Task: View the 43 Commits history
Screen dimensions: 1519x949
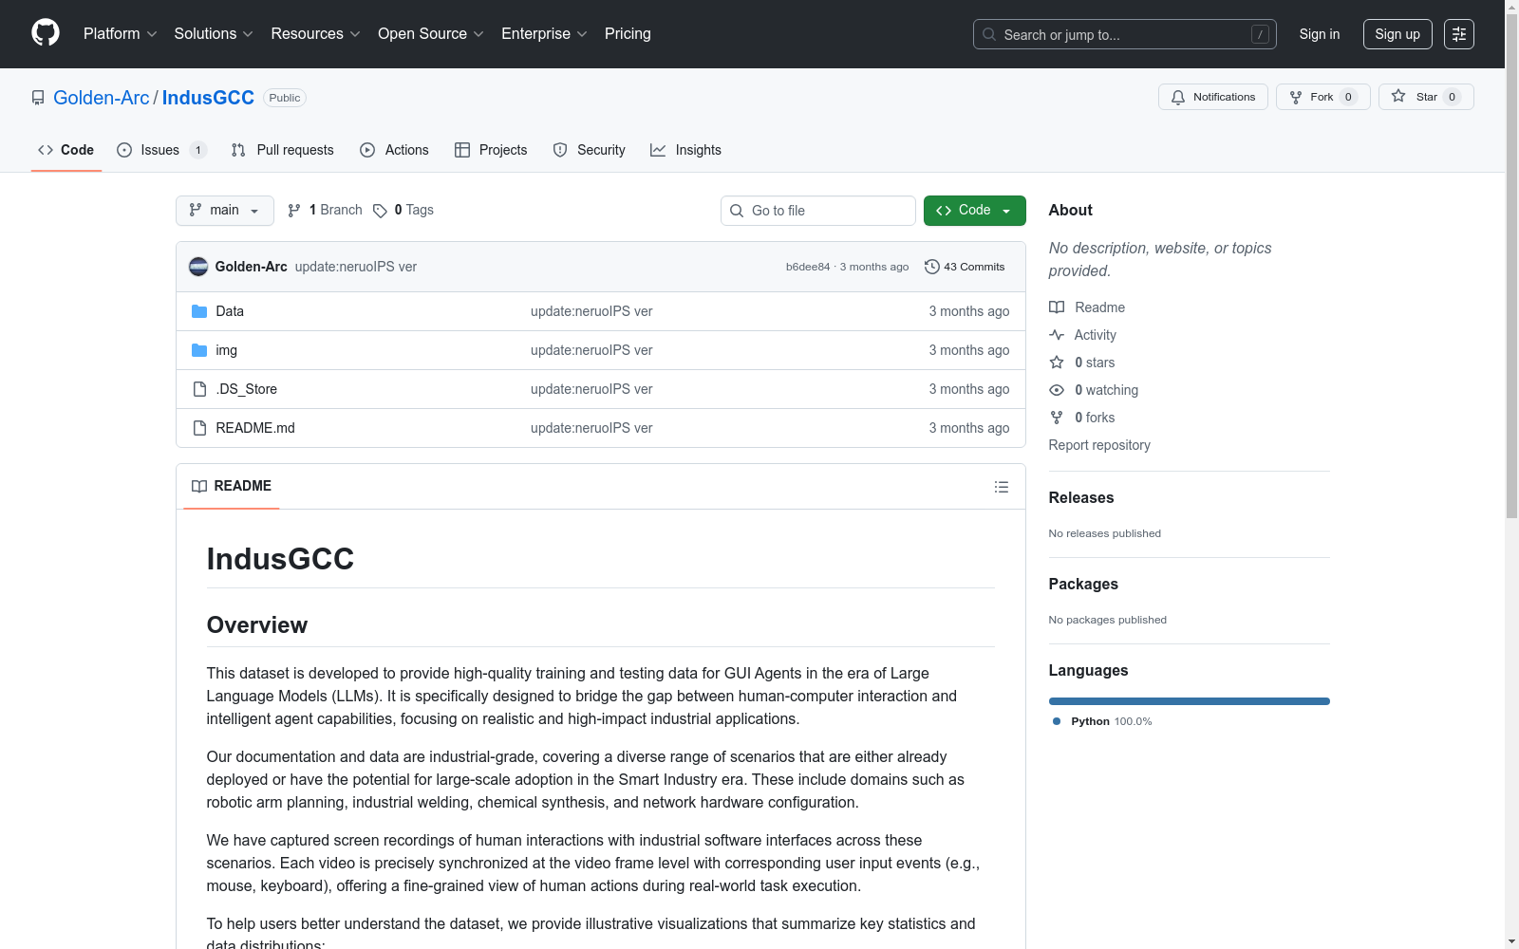Action: point(965,267)
